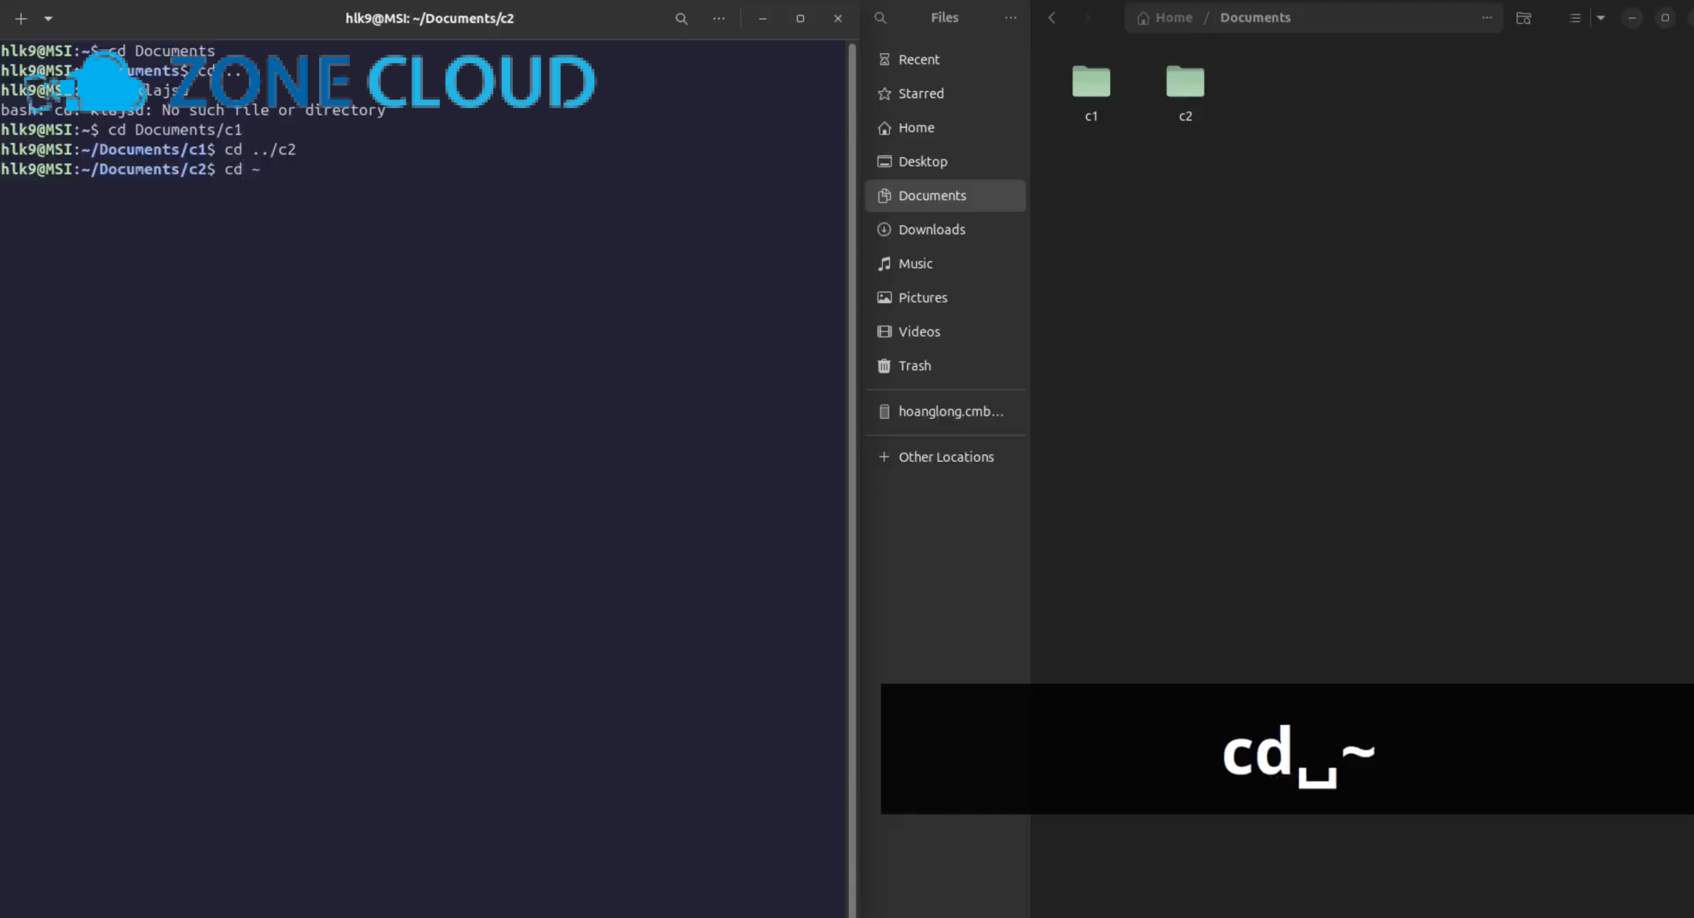Go forward in Files navigation

tap(1087, 18)
